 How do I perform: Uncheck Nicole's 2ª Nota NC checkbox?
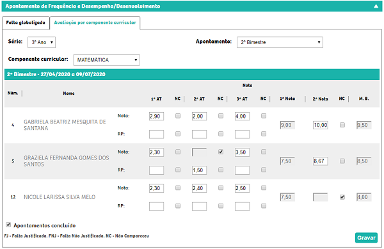tap(342, 197)
